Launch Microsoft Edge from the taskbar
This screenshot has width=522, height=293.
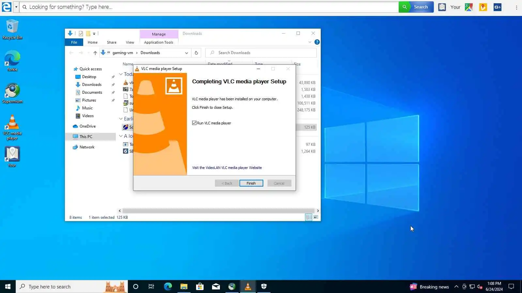tap(168, 286)
